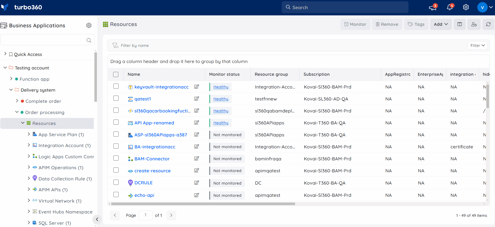Viewport: 495px width, 227px height.
Task: Click the vertical table scrollbar
Action: point(487,96)
